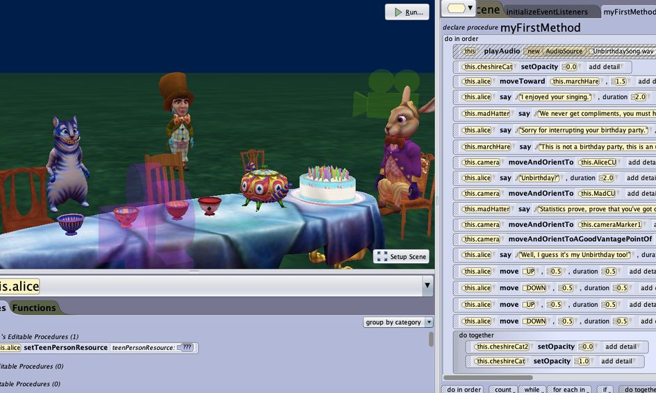
Task: Change 2.0 duration on enjoyed-singing line
Action: (640, 97)
